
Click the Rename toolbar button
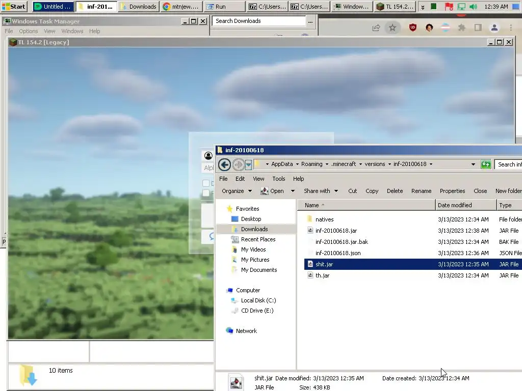point(421,191)
